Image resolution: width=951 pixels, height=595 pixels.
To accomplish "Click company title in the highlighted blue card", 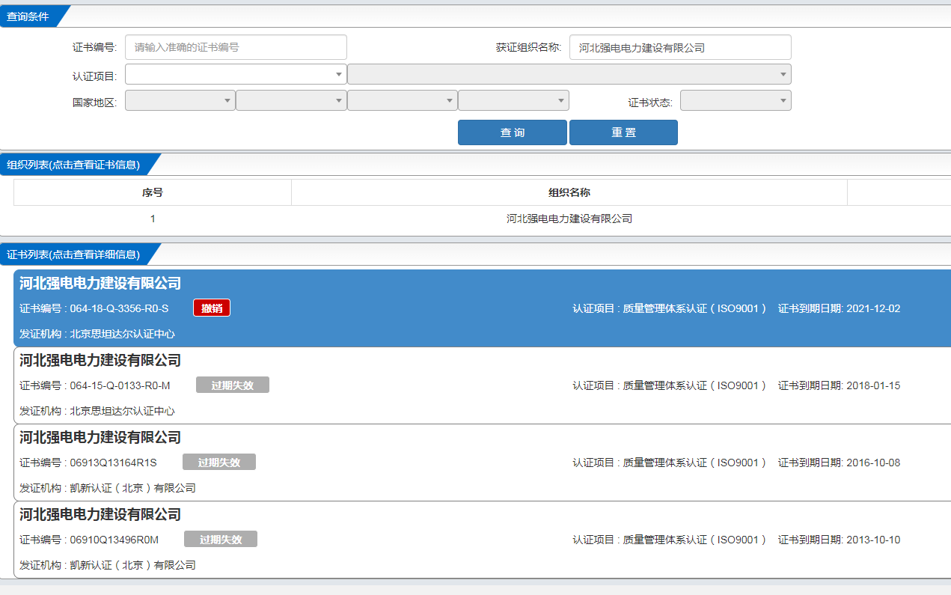I will point(100,284).
